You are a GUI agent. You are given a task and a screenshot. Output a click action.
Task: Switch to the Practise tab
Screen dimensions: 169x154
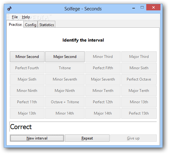15,25
